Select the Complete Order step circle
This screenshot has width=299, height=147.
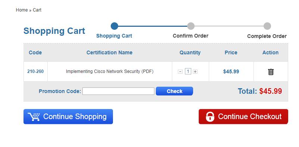click(x=267, y=26)
